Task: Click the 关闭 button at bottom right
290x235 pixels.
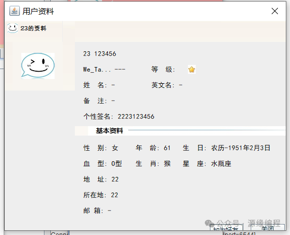Action: click(267, 228)
